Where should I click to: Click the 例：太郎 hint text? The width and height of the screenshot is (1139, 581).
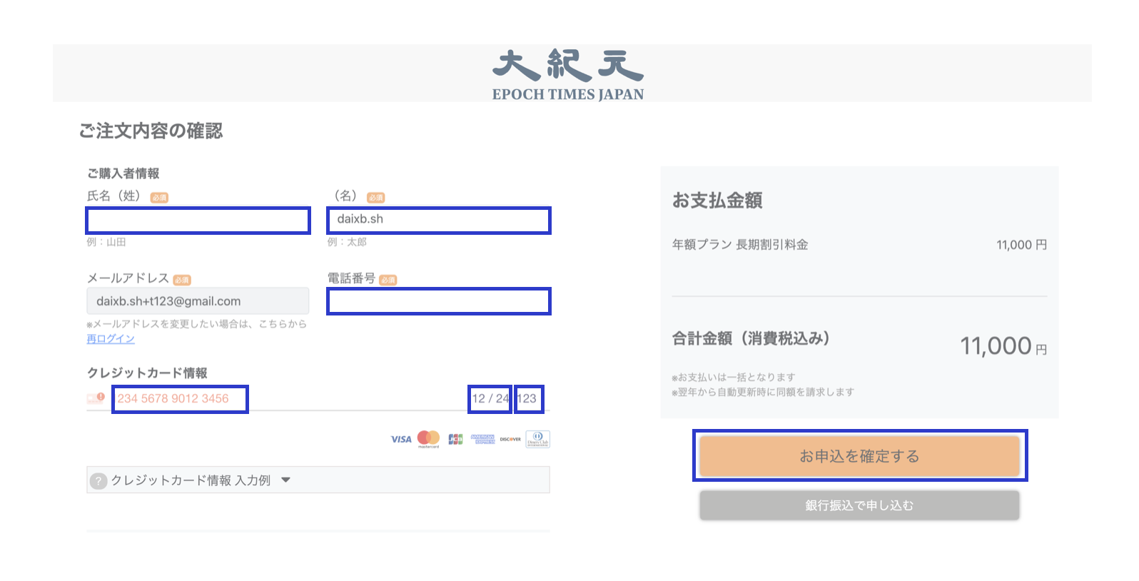(x=347, y=242)
